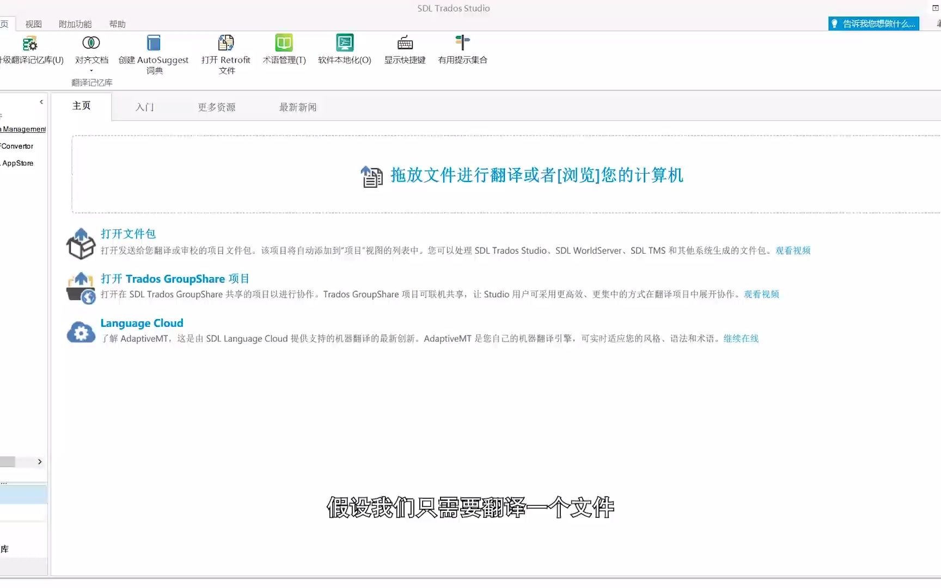941x588 pixels.
Task: Select the highlighted navigation button in side pane
Action: pyautogui.click(x=23, y=494)
